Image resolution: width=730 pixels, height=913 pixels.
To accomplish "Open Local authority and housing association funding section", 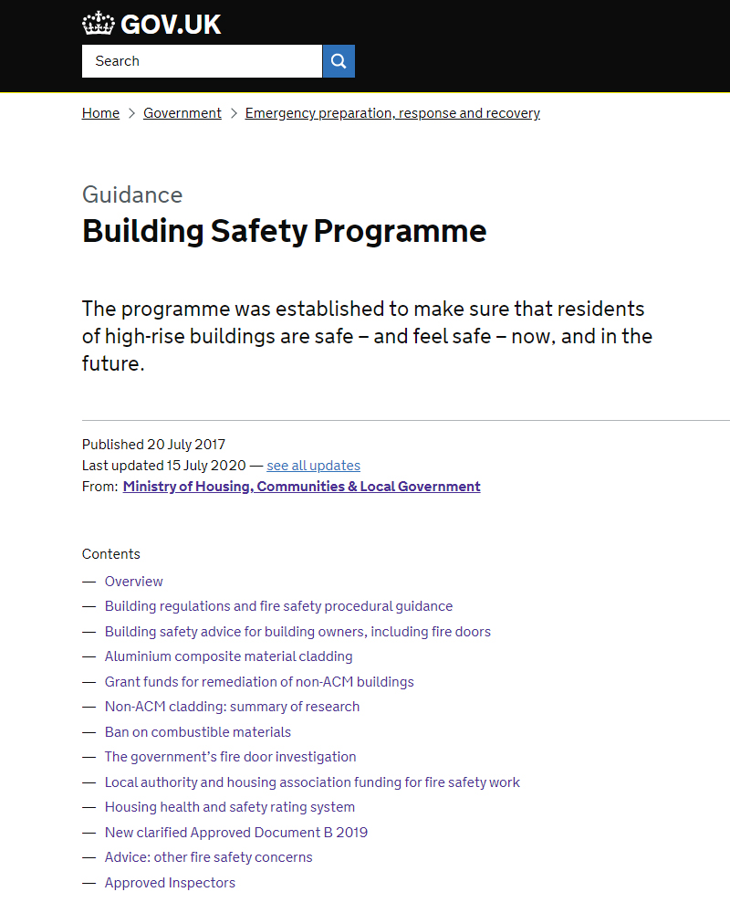I will pos(312,782).
